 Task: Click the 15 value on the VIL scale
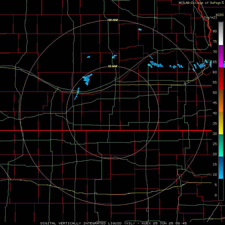215,164
